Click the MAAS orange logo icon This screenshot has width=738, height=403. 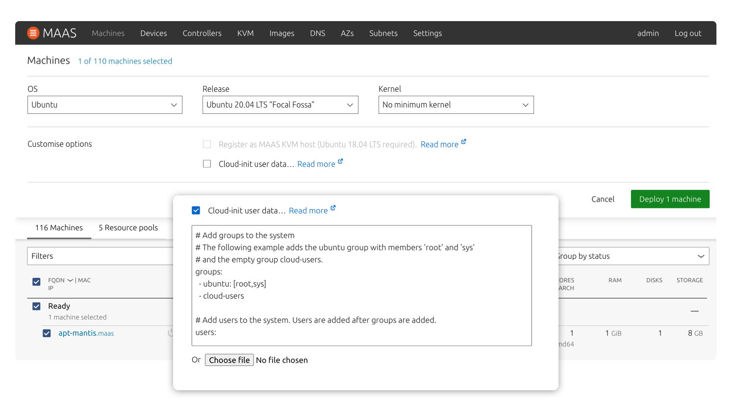click(x=33, y=33)
